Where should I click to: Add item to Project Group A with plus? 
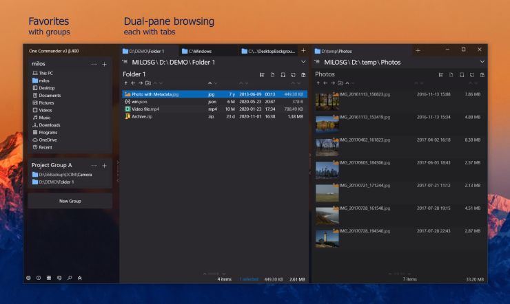[x=105, y=166]
